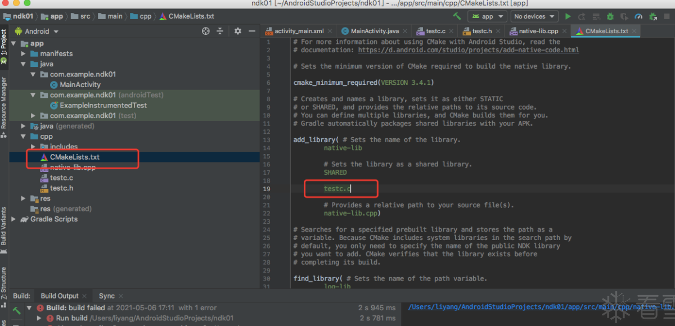This screenshot has width=675, height=326.
Task: Close the Build Output tab
Action: click(x=84, y=296)
